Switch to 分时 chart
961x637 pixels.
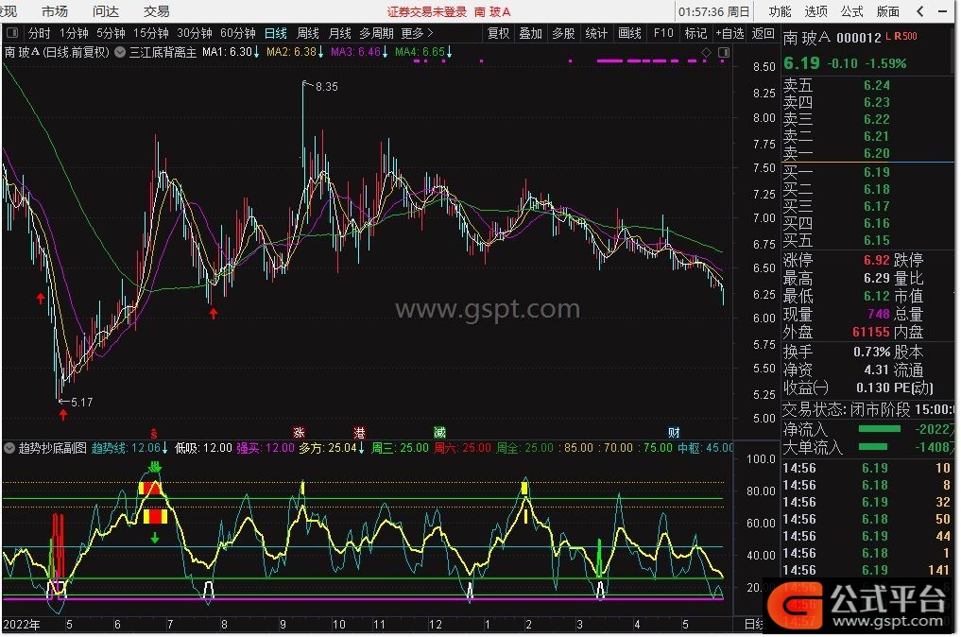coord(40,33)
